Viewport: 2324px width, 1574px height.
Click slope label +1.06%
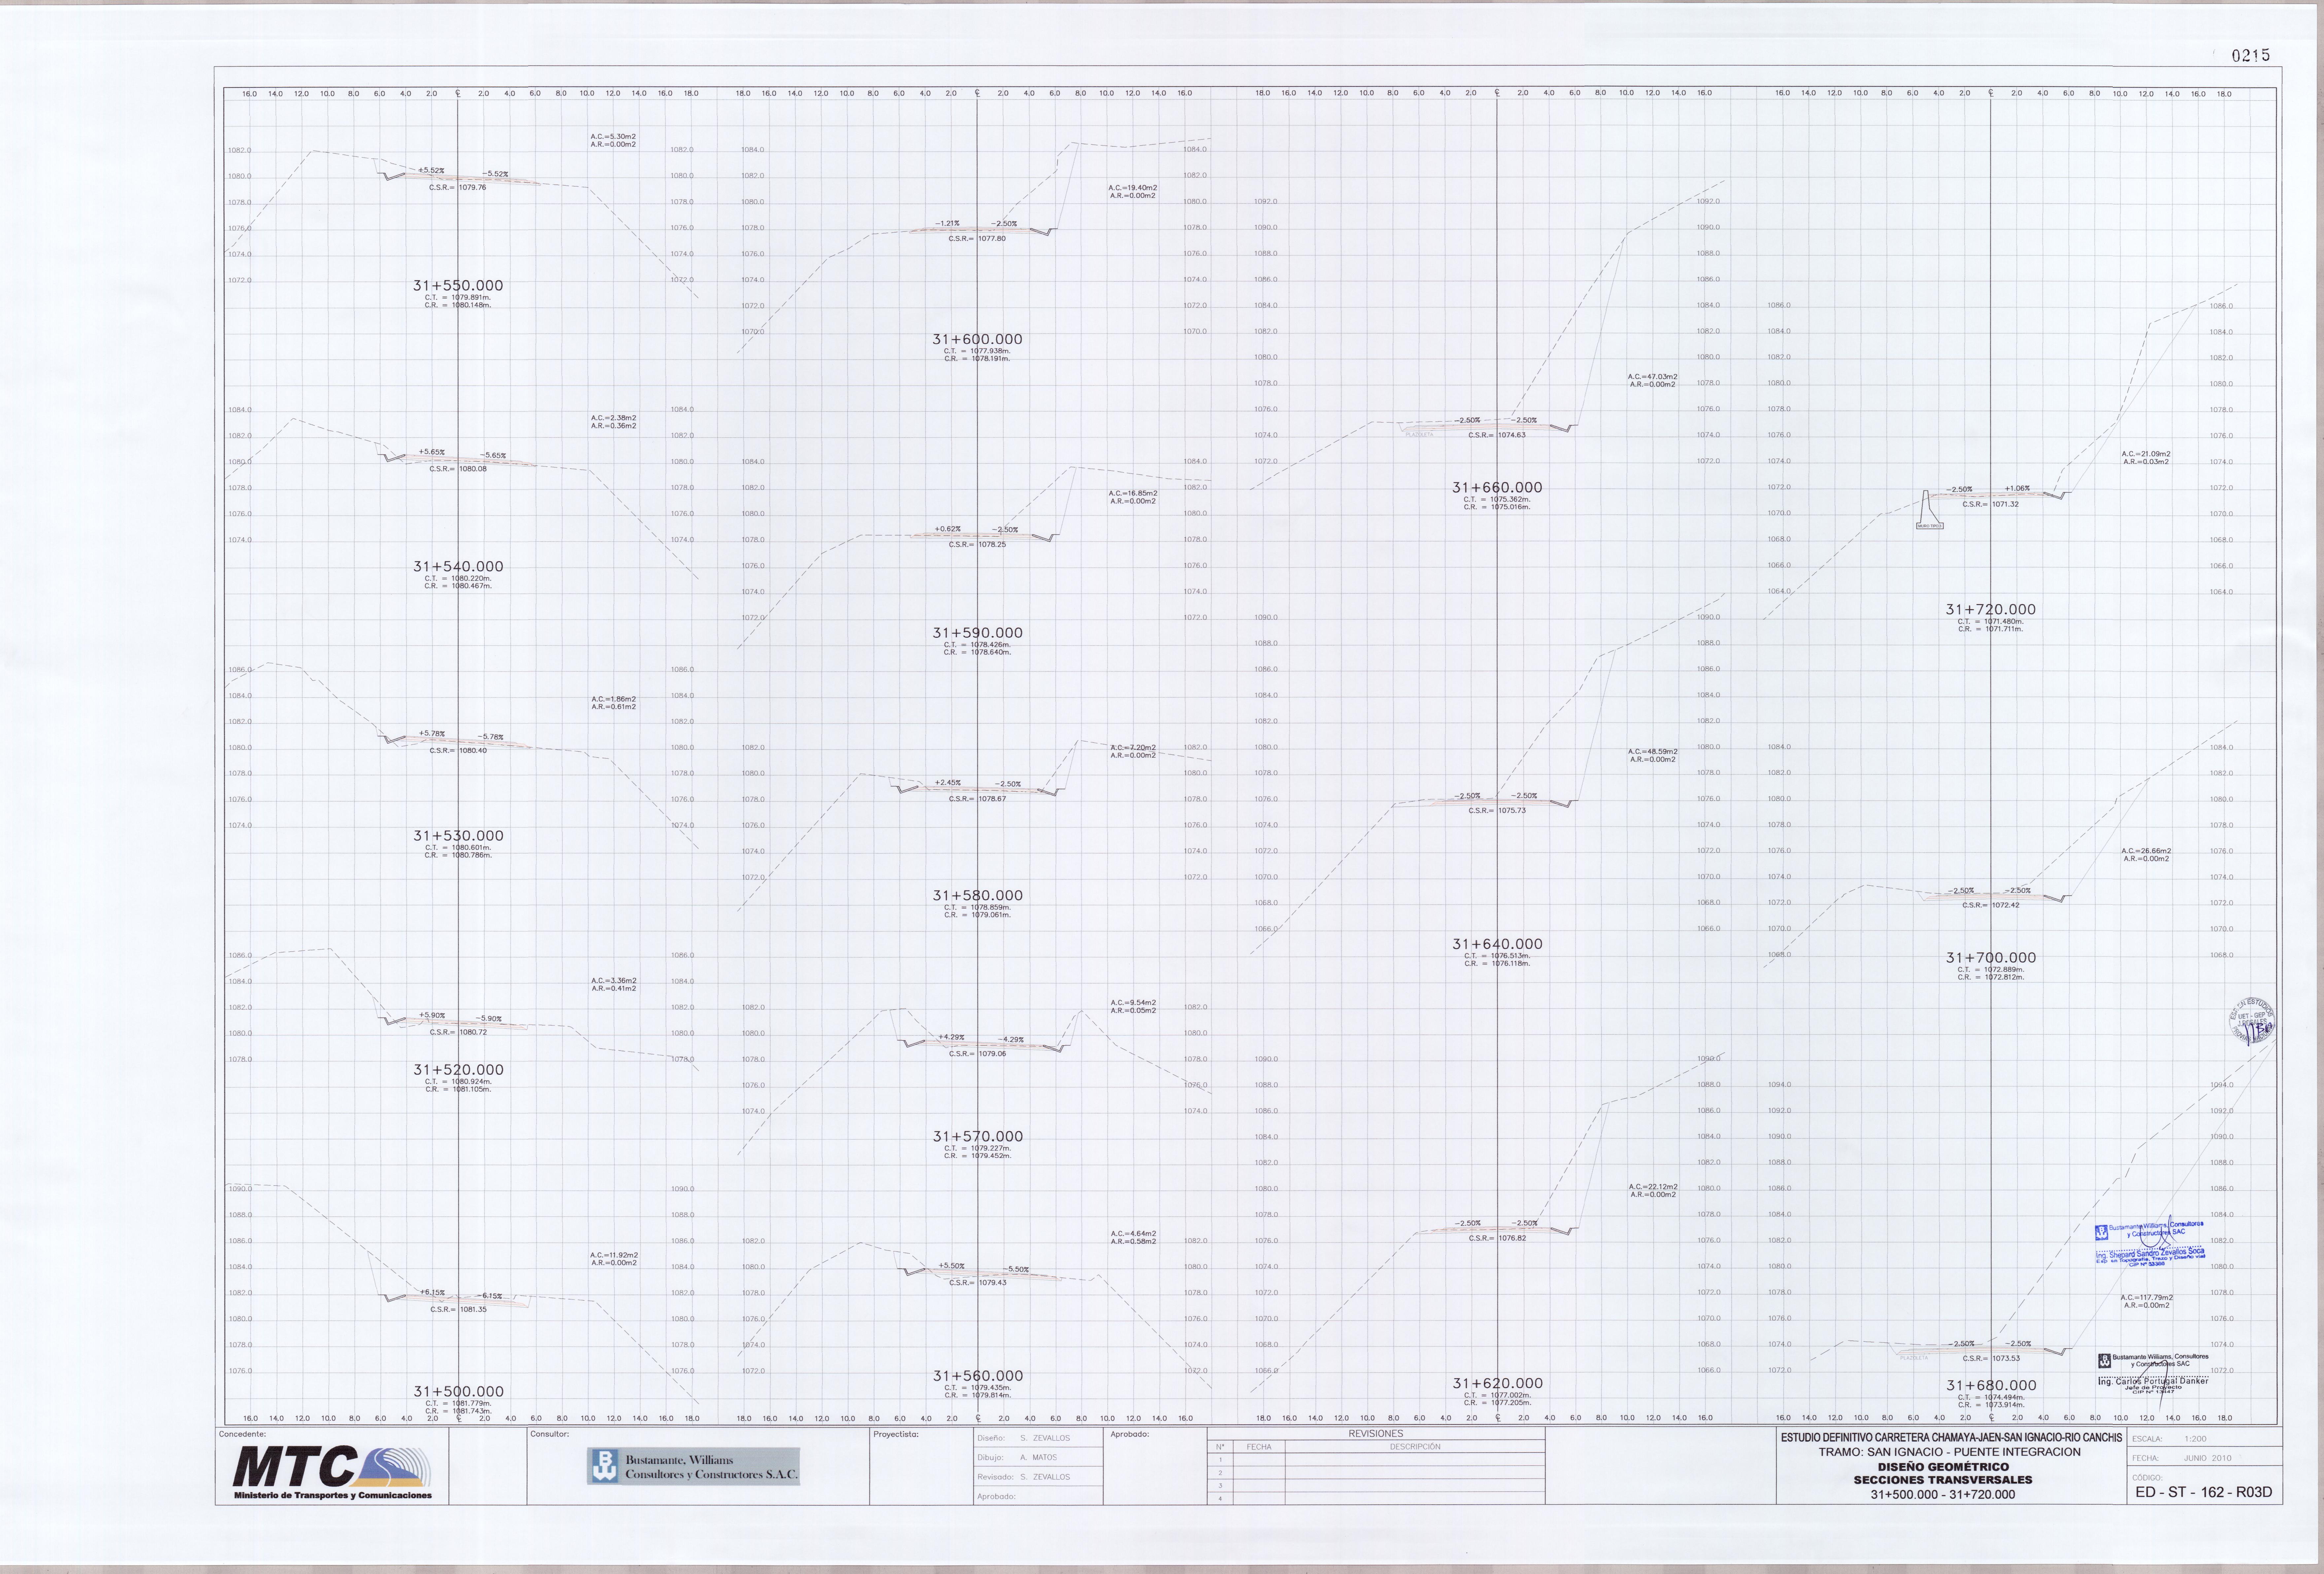coord(2017,489)
